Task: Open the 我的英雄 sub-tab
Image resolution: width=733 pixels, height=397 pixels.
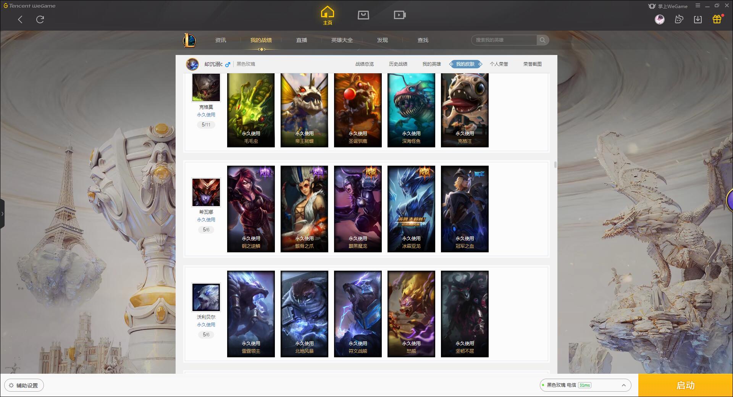Action: (432, 64)
